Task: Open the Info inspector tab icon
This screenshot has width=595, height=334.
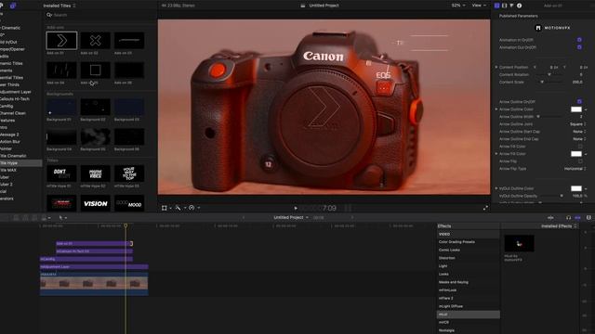Action: pos(519,6)
